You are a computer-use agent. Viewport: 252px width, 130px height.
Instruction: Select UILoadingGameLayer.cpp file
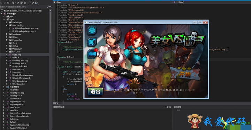(x=27, y=28)
